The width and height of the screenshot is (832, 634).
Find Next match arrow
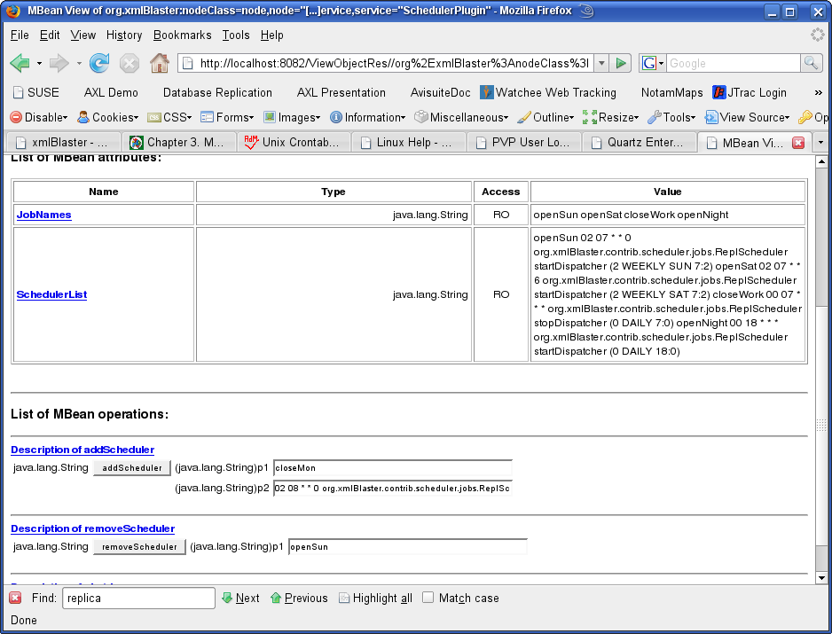(241, 598)
